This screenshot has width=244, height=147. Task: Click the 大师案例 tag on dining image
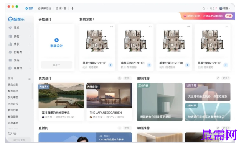[93, 87]
